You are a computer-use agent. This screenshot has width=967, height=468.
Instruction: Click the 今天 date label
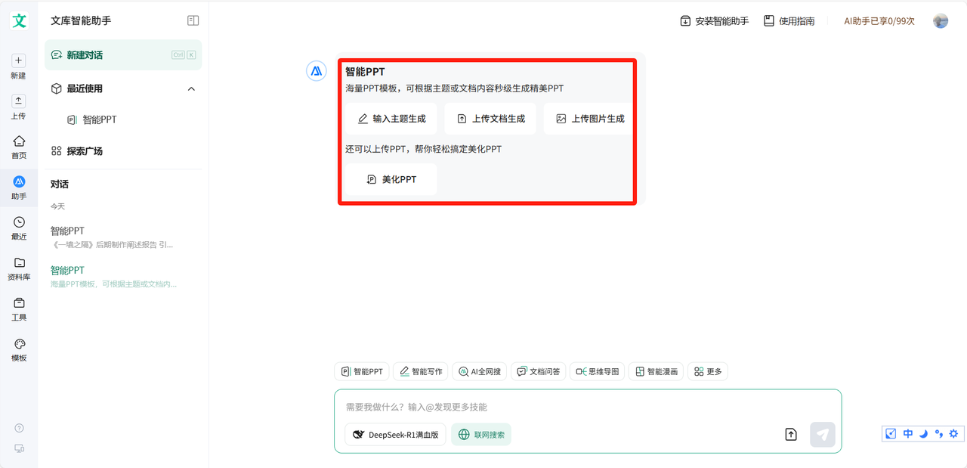[58, 206]
